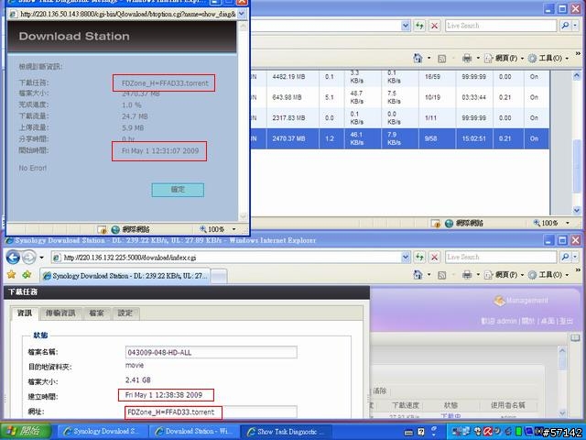Click Refresh icon in upper browser window
Image resolution: width=586 pixels, height=440 pixels.
coord(419,26)
